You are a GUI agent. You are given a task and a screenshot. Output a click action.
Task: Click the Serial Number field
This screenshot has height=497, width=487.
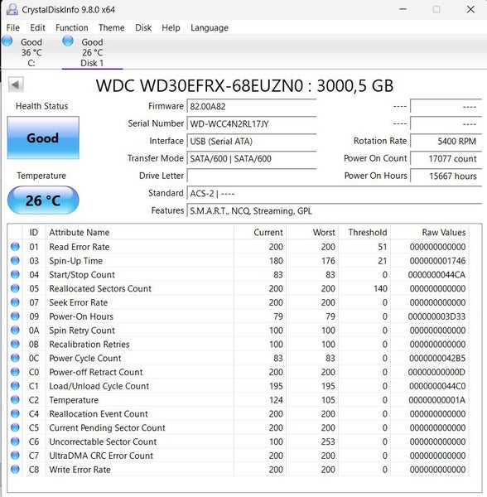click(252, 123)
